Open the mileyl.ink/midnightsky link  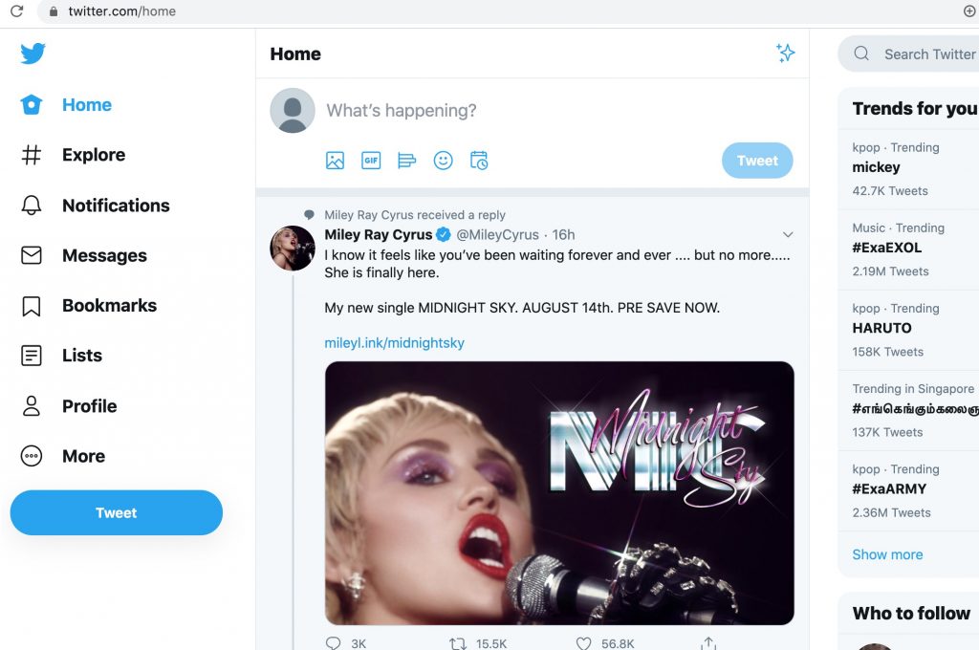395,343
